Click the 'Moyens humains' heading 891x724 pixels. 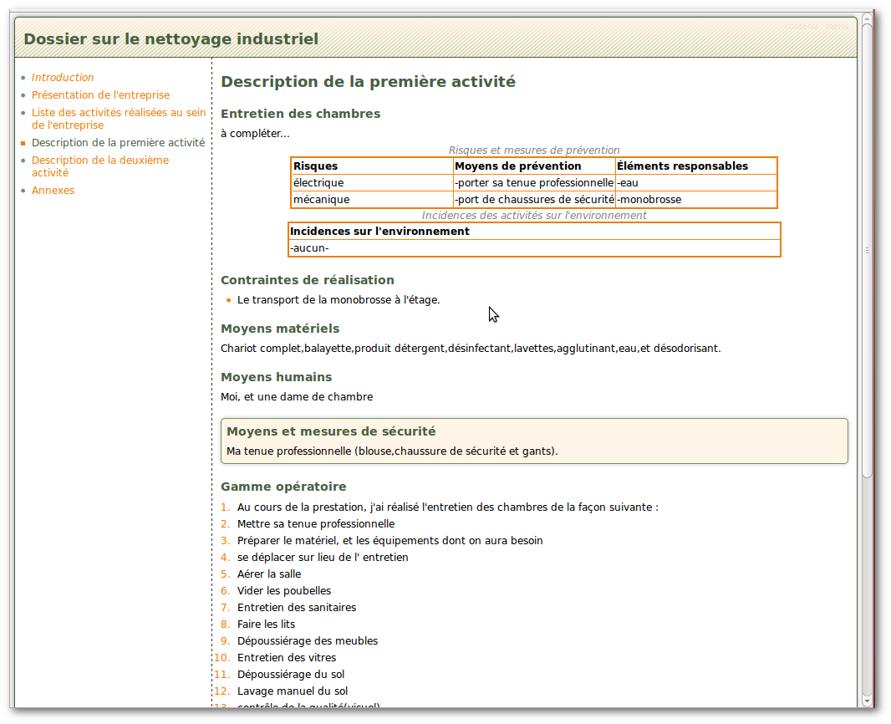(x=276, y=377)
